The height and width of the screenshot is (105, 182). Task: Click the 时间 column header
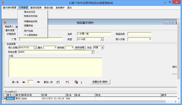pos(54,95)
